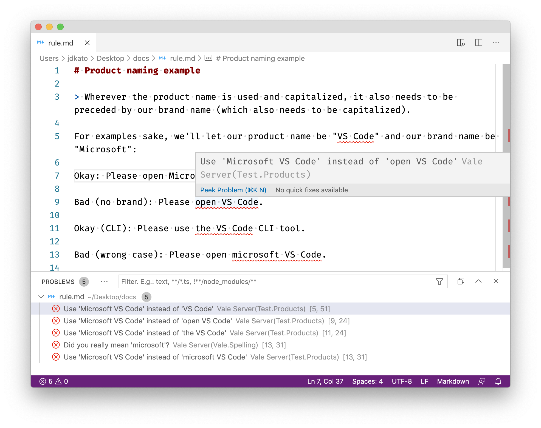Open the notifications bell in the status bar
Screen dimensions: 541x428
point(498,381)
